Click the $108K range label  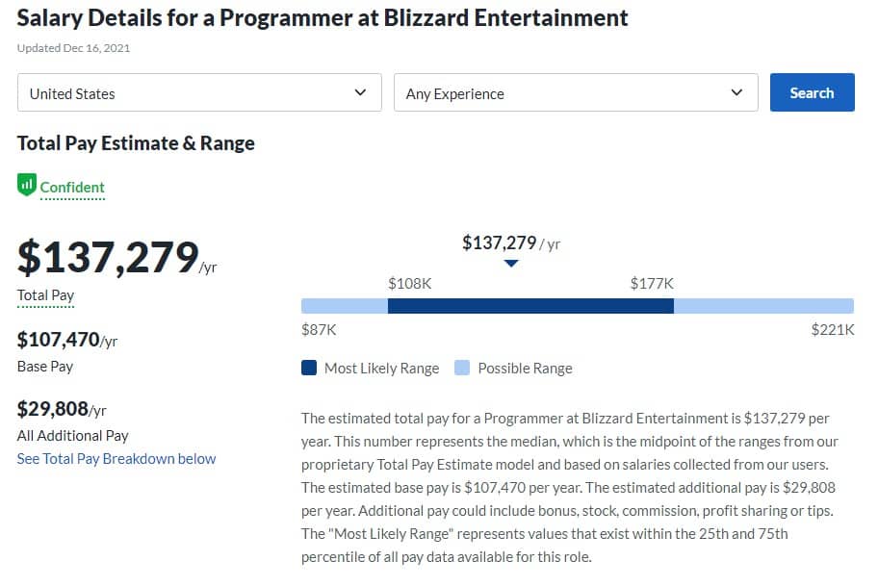(410, 284)
